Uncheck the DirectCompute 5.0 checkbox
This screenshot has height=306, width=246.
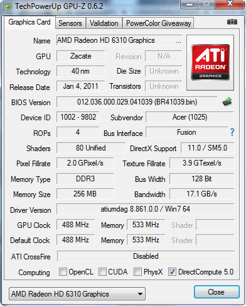(x=172, y=271)
